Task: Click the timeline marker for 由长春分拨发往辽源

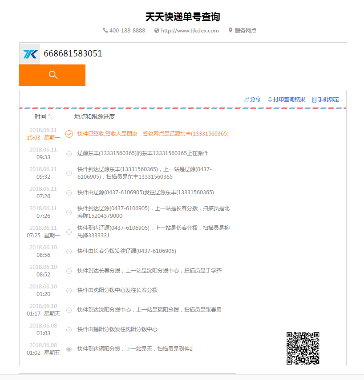Action: [69, 252]
